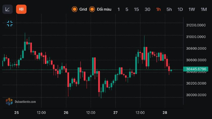
Task: Select the 1 minute timeframe
Action: (x=118, y=9)
